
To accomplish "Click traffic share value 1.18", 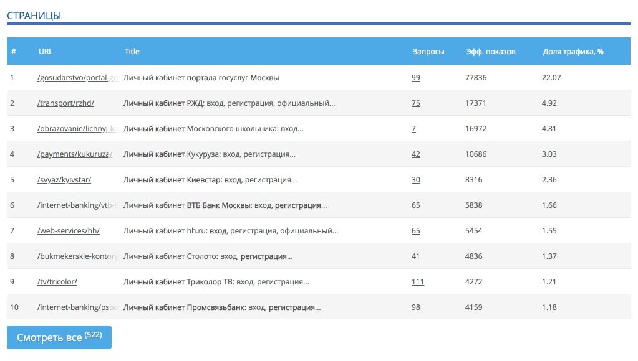I will point(549,307).
